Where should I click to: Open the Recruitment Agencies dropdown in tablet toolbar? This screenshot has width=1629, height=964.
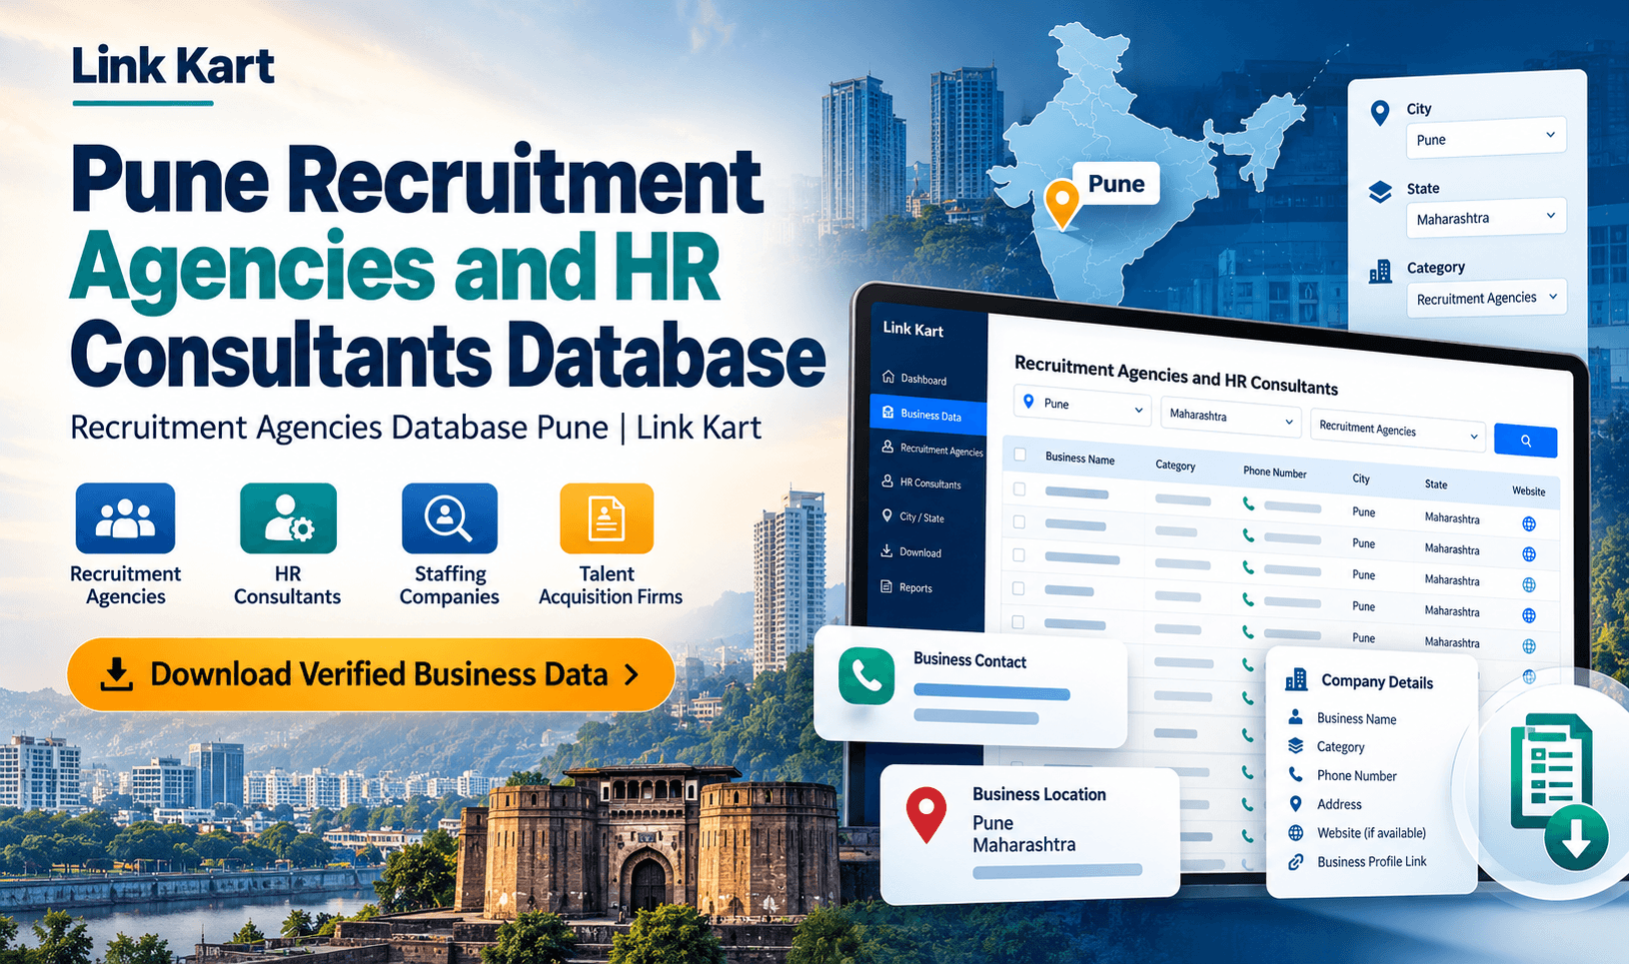tap(1398, 430)
